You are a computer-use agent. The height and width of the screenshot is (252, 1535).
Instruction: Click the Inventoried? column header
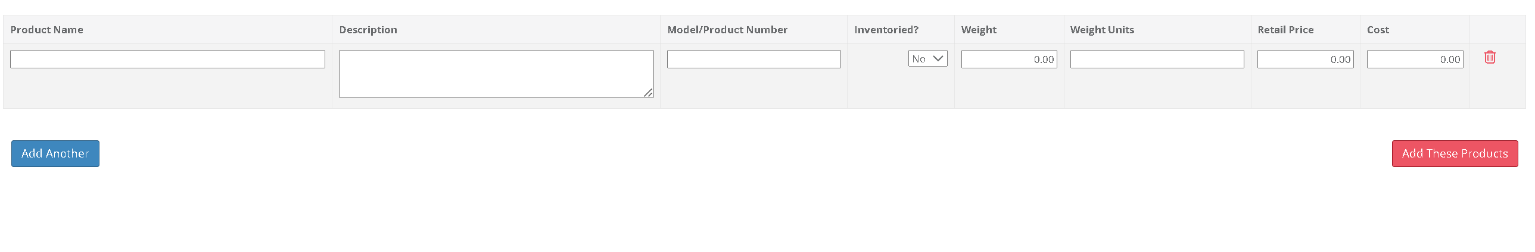coord(886,30)
